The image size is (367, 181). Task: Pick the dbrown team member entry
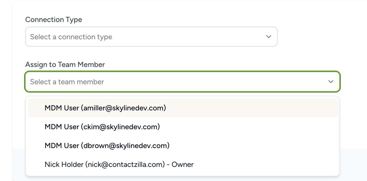pyautogui.click(x=183, y=145)
